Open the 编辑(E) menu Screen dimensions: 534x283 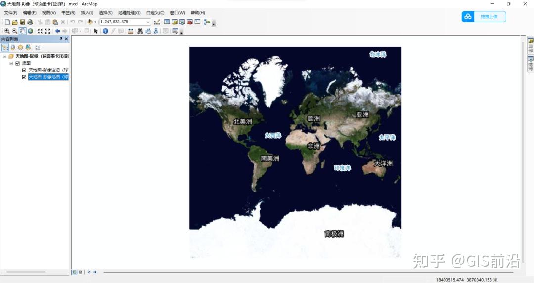30,13
